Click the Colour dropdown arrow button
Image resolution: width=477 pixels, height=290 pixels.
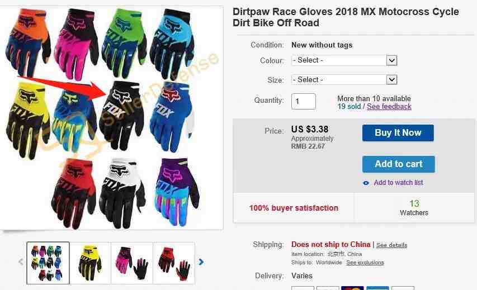(392, 60)
